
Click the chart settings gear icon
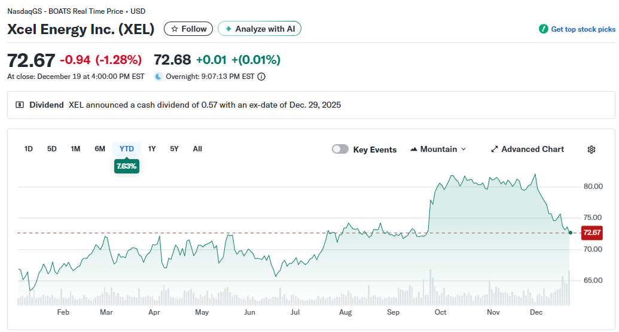tap(591, 150)
